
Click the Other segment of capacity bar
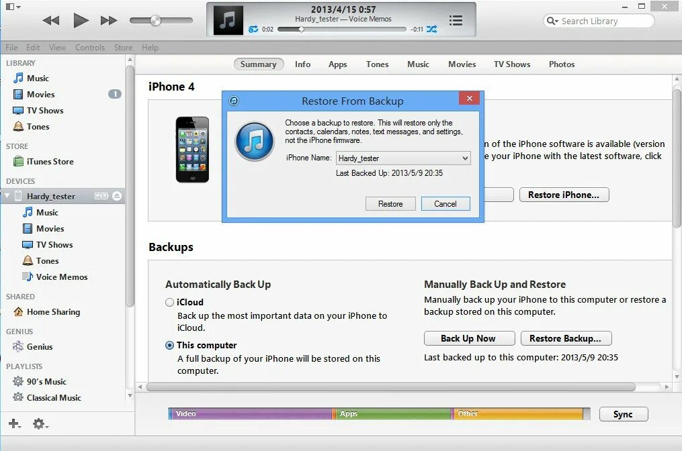[517, 413]
